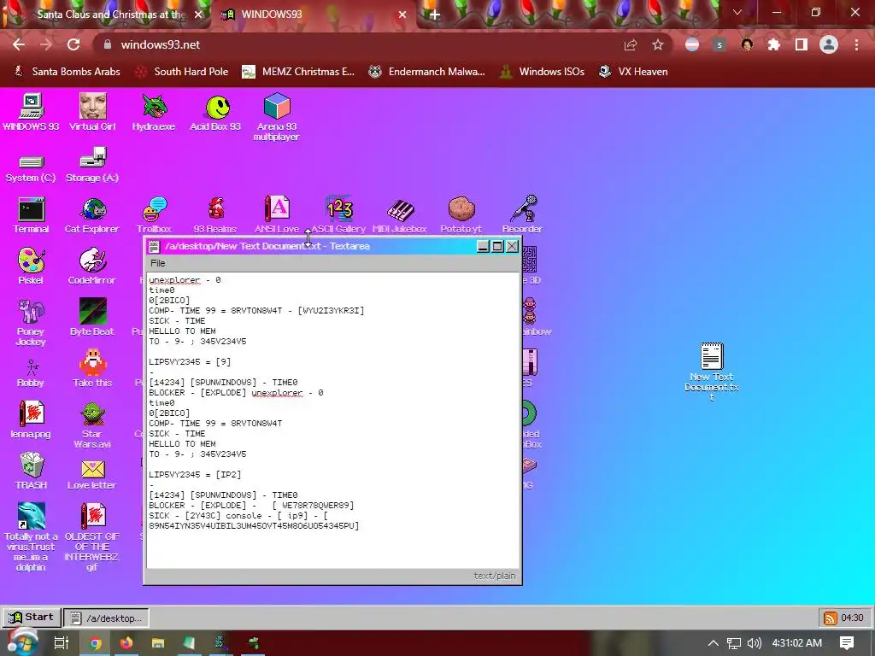Open Windows ISOs bookmark
Screen dimensions: 875x656
pyautogui.click(x=542, y=72)
